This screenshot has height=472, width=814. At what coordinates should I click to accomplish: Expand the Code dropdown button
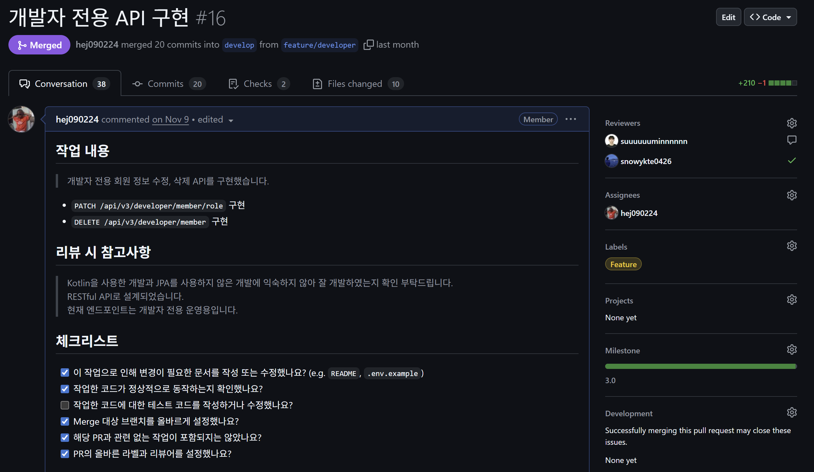click(x=770, y=17)
